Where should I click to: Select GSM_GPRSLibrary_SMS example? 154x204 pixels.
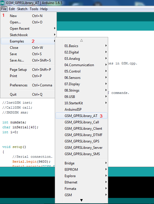[81, 154]
